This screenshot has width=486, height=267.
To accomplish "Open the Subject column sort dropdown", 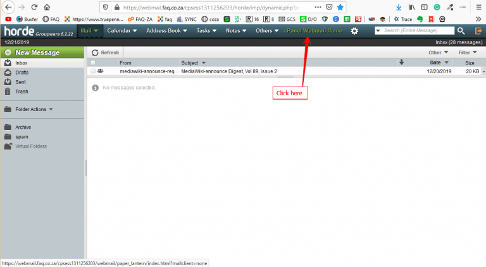I will pos(204,62).
